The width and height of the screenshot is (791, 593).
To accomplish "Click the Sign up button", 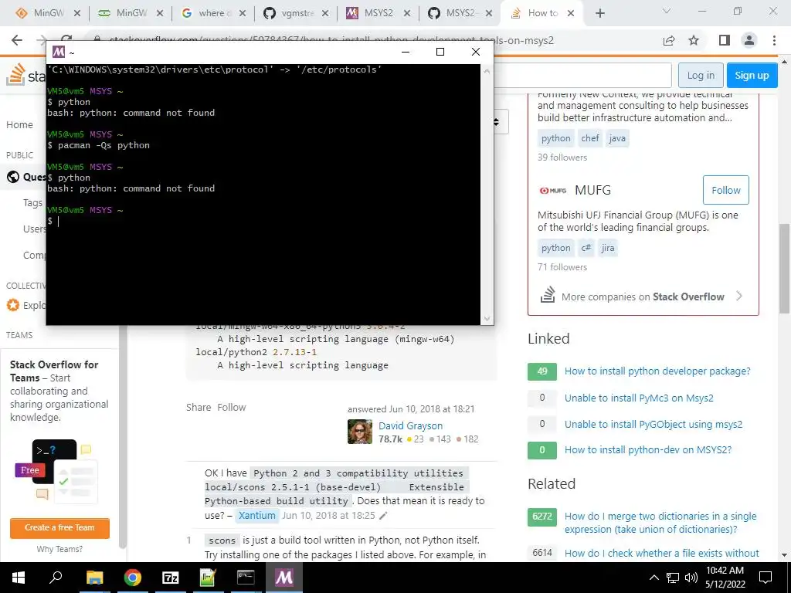I will [x=752, y=76].
